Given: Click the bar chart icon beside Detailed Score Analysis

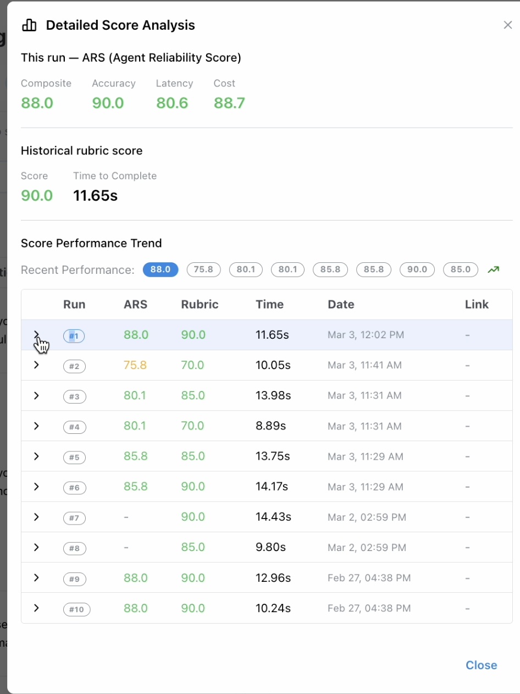Looking at the screenshot, I should point(29,25).
